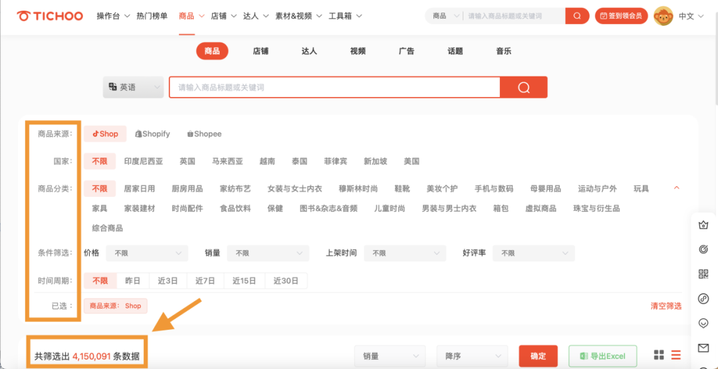Filter by country 美国
The image size is (718, 369).
click(x=412, y=161)
